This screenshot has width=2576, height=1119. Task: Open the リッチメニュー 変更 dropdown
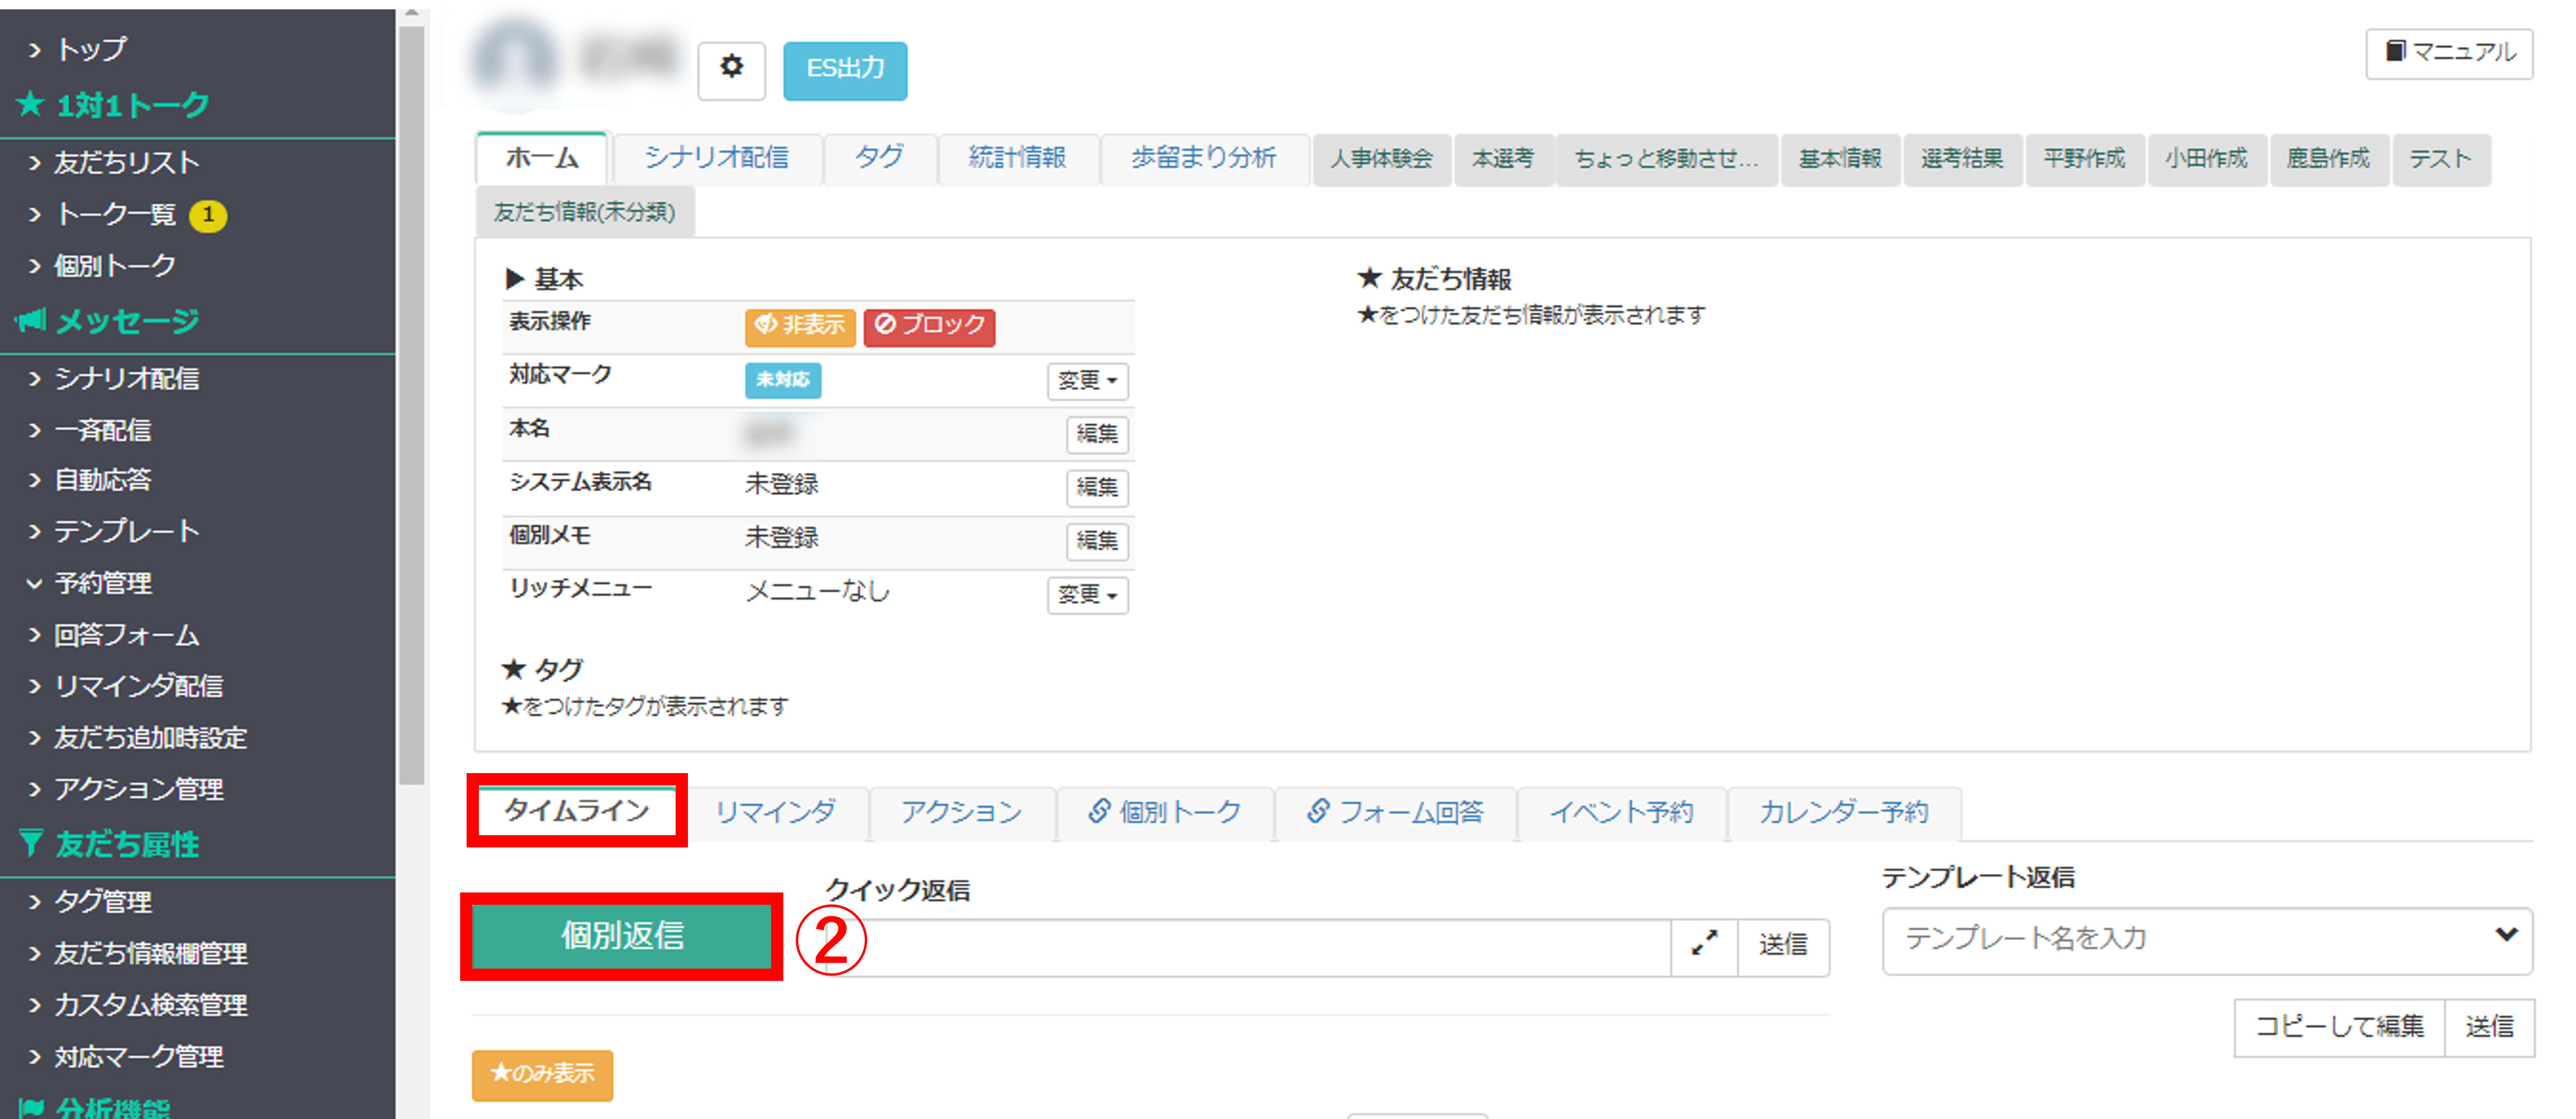pos(1087,595)
